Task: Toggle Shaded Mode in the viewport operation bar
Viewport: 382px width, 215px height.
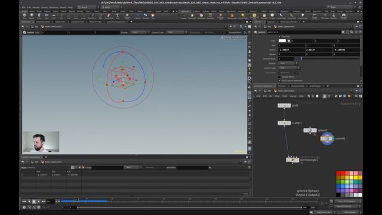Action: [227, 32]
